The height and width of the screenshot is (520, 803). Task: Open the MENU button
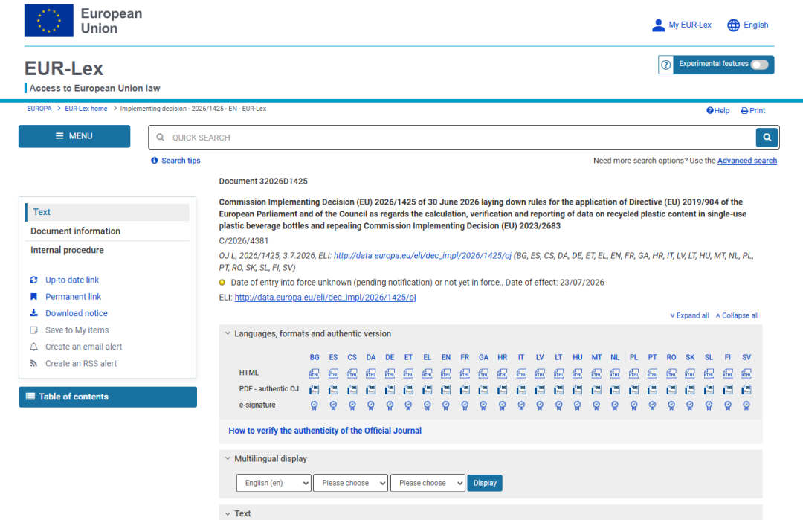pos(74,136)
